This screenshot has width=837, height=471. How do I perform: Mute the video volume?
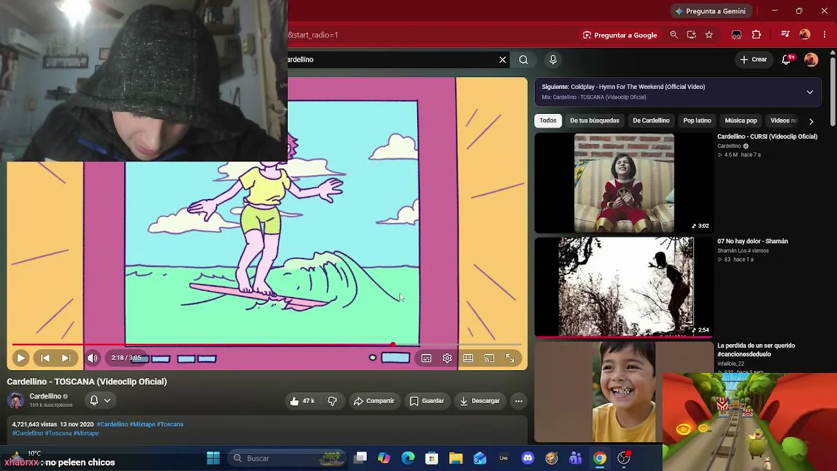point(92,358)
